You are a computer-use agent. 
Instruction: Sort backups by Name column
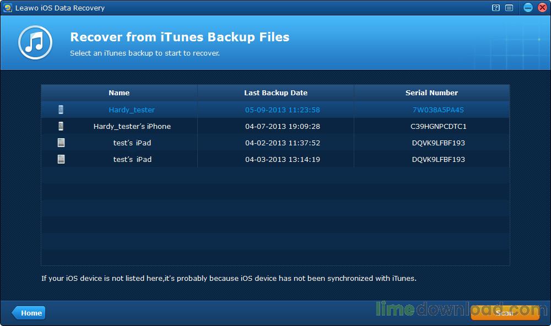pyautogui.click(x=118, y=93)
